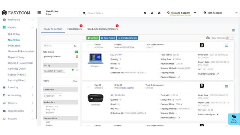Select checkbox for order 999-0300687-5629165
The image size is (240, 135).
(x=88, y=86)
